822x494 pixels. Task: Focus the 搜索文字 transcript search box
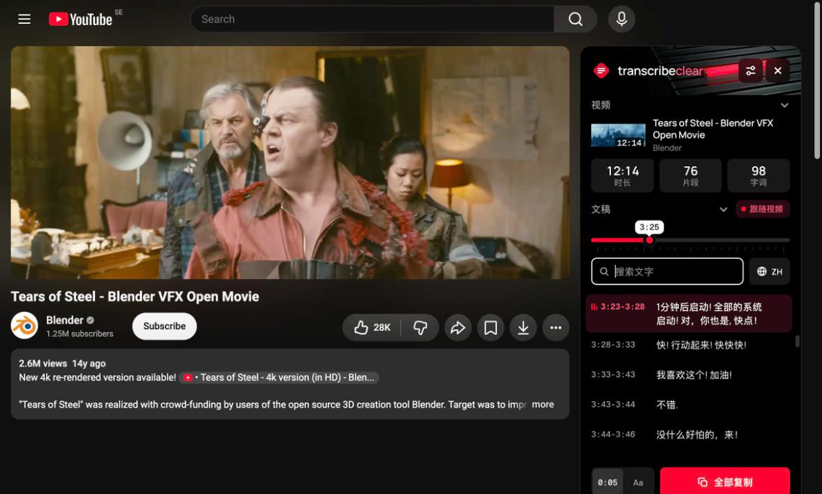(x=667, y=272)
